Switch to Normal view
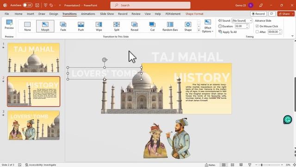Screen dimensions: 296x167 (224, 165)
